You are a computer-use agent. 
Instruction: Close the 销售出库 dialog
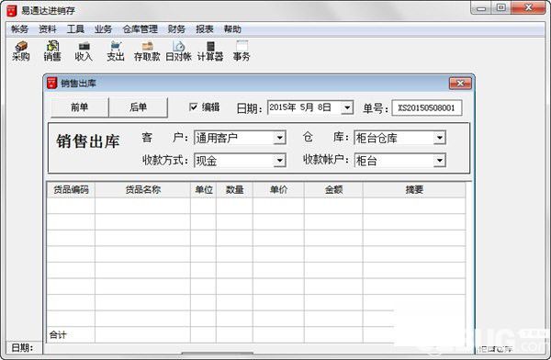(460, 84)
